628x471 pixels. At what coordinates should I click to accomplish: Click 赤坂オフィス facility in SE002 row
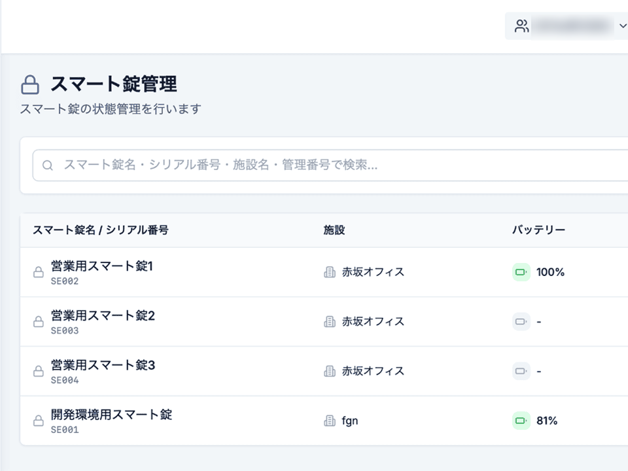pos(373,272)
